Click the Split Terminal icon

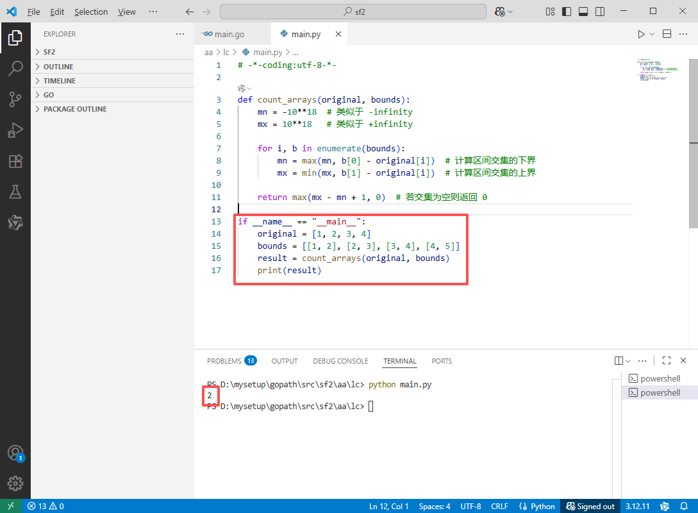(619, 360)
